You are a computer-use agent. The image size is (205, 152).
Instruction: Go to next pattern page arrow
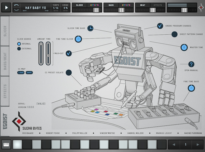click(198, 145)
